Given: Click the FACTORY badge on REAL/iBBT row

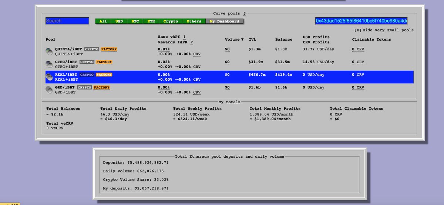Looking at the screenshot, I should (104, 75).
